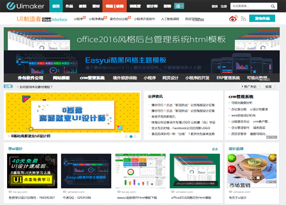Click the 收藏 button
286x205 pixels.
point(269,86)
